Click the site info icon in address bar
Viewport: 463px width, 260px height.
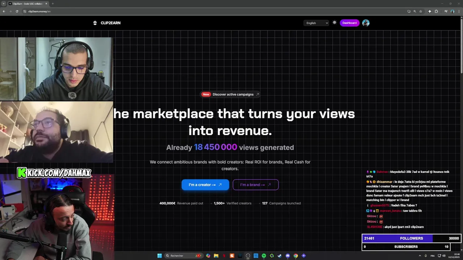click(25, 11)
